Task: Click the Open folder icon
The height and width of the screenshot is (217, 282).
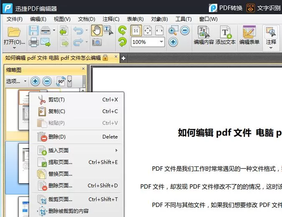Action: pos(14,32)
